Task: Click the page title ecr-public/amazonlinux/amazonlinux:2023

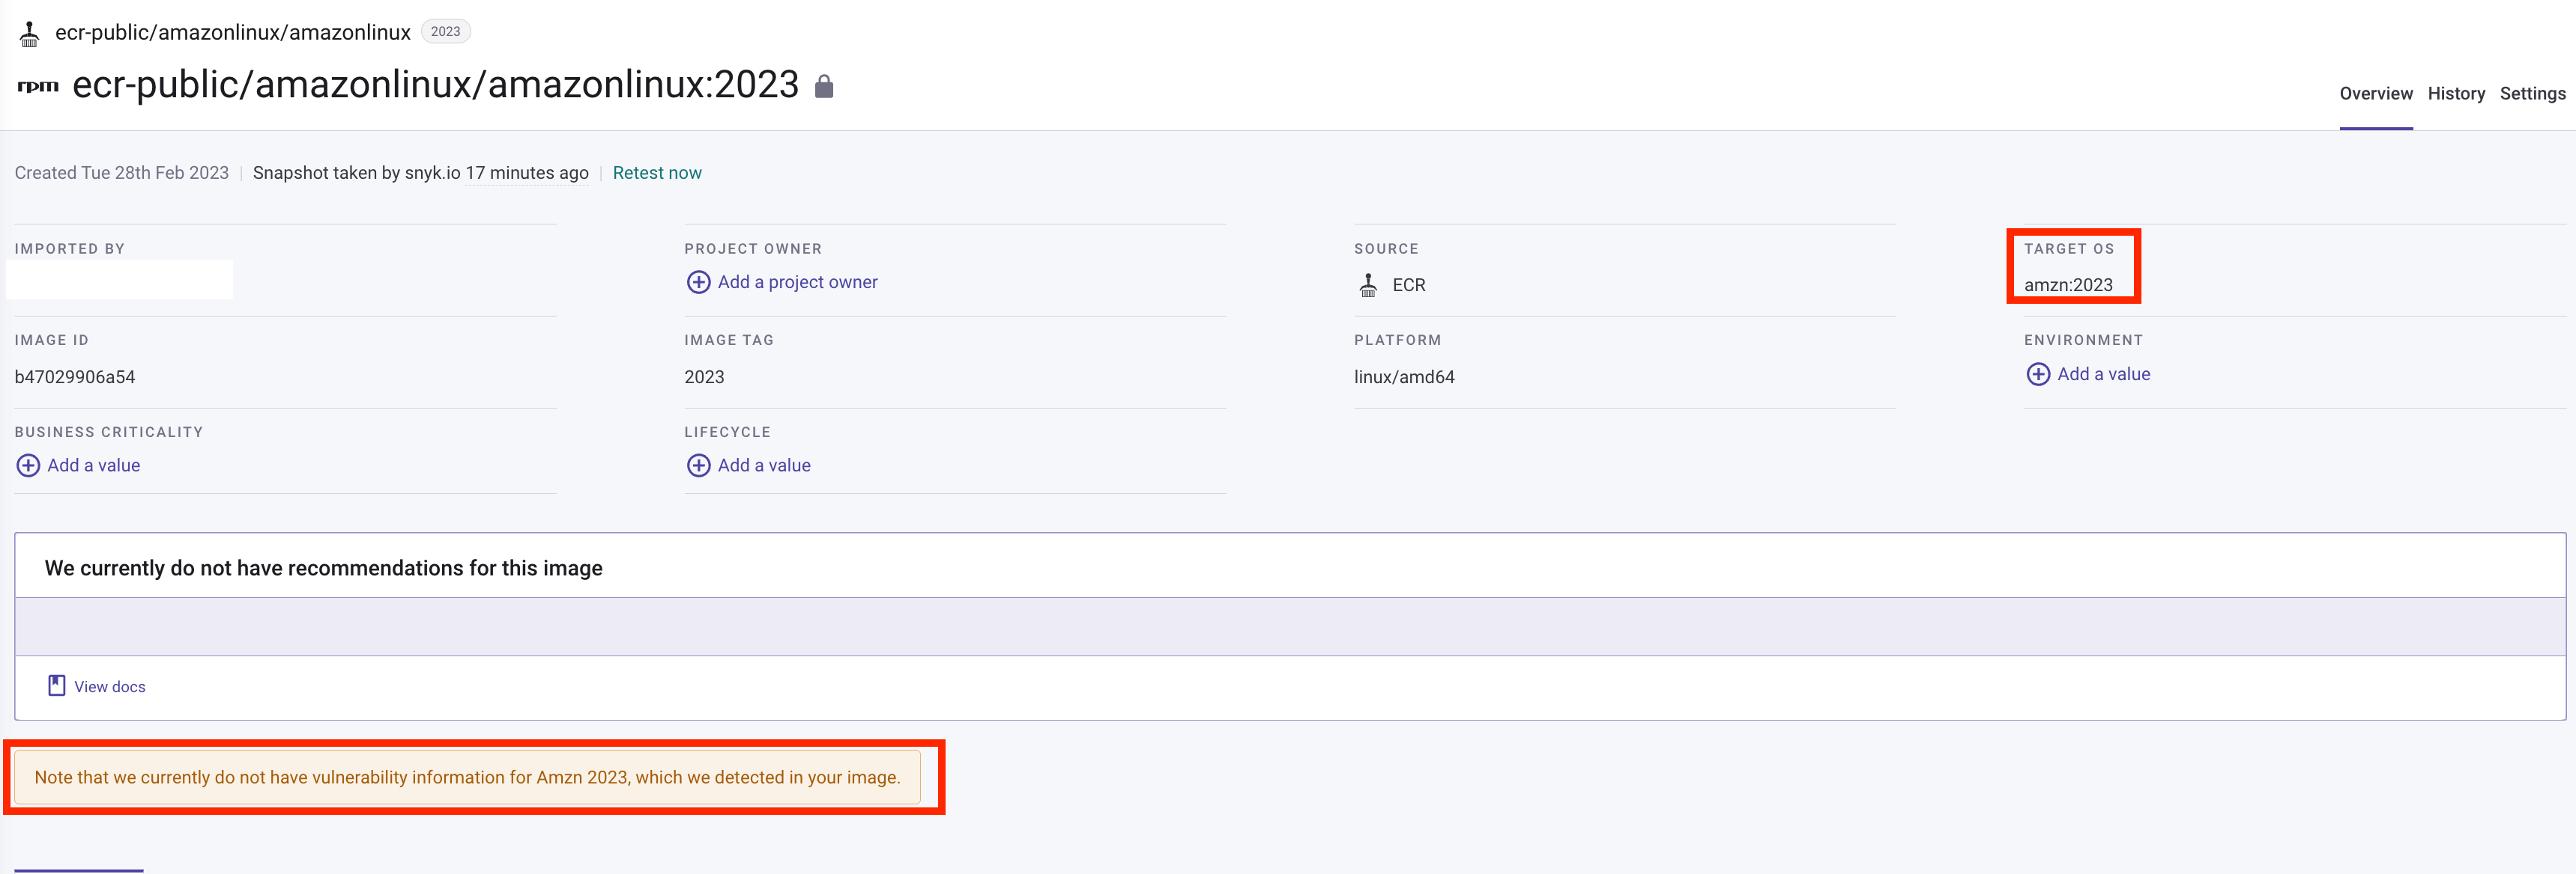Action: pos(436,85)
